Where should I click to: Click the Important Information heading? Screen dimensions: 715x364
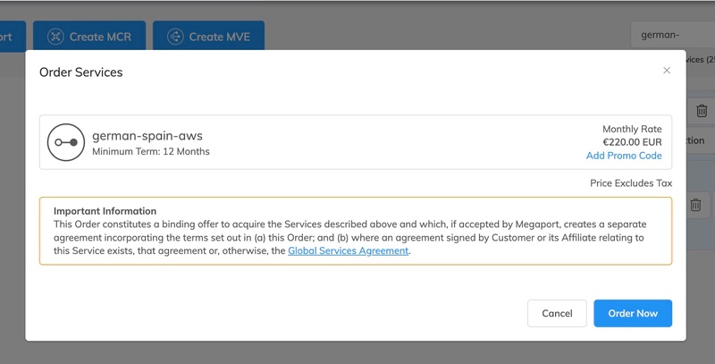(105, 211)
